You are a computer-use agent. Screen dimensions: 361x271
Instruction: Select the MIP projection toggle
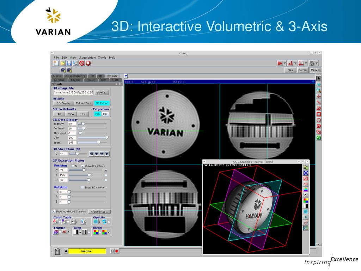coord(105,114)
